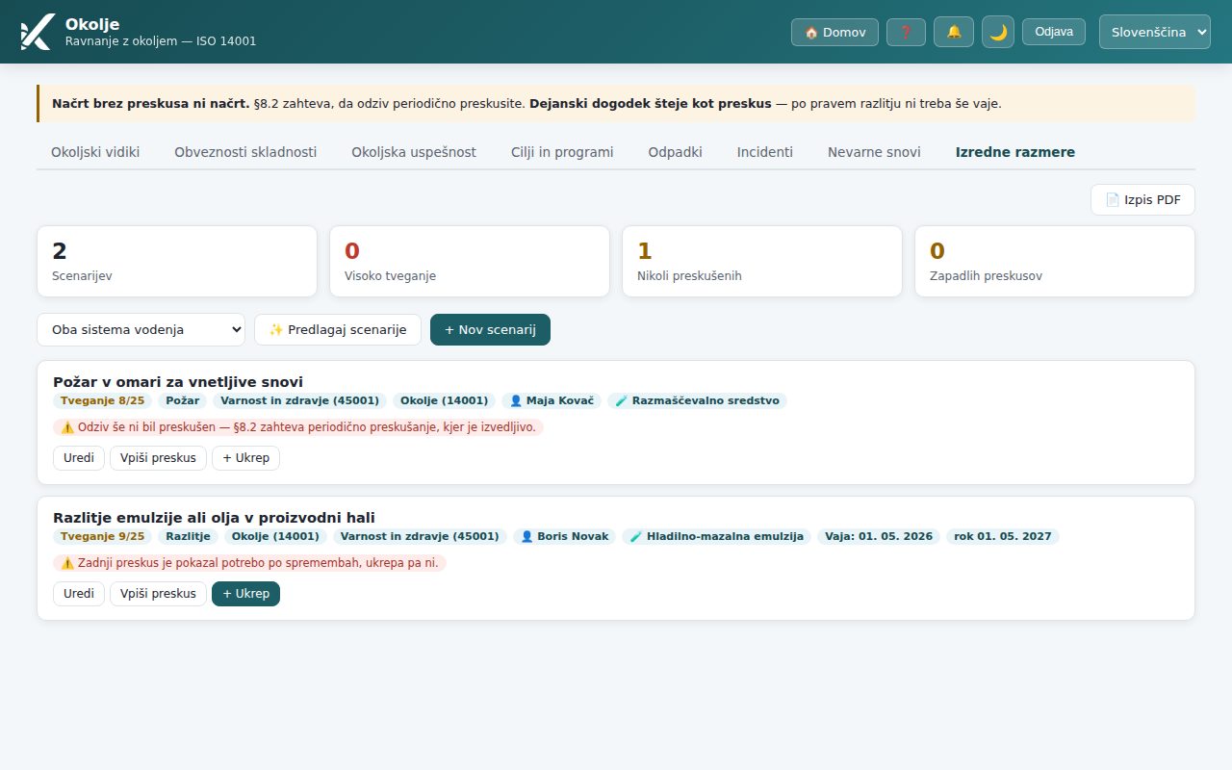1232x770 pixels.
Task: Switch to the Okoljska uspešnost tab
Action: click(414, 152)
